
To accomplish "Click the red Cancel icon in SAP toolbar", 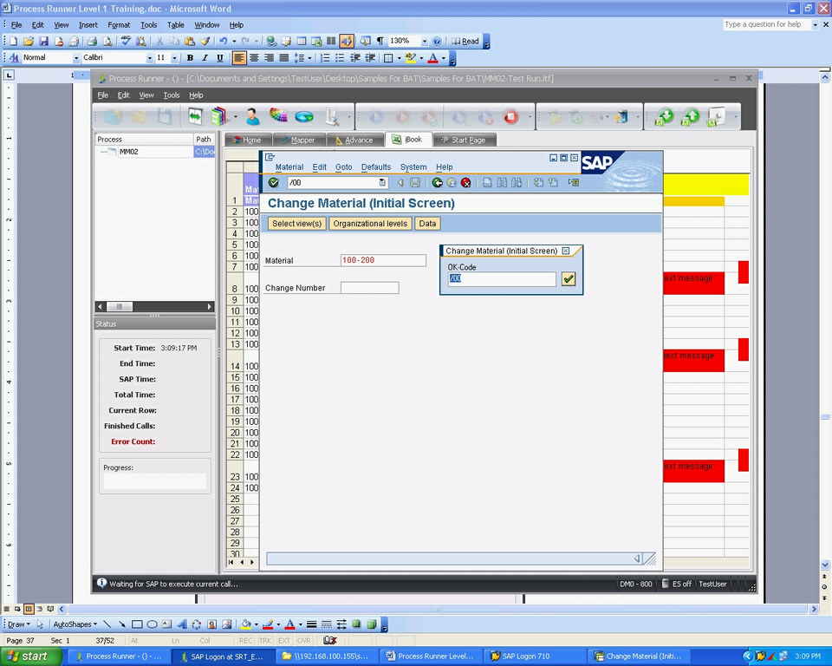I will pos(466,183).
